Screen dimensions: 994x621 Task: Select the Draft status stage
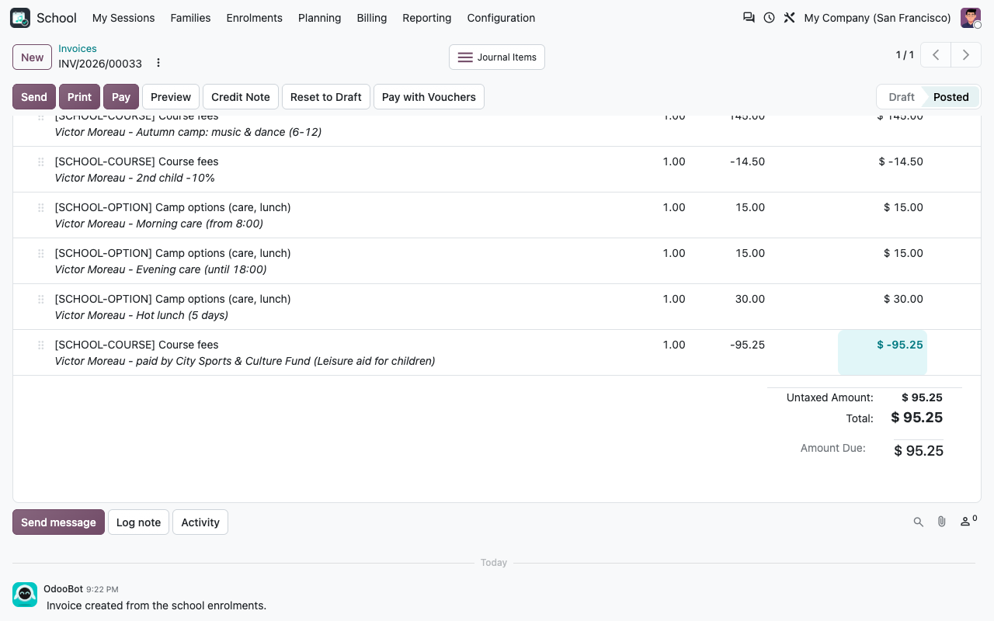(x=902, y=97)
